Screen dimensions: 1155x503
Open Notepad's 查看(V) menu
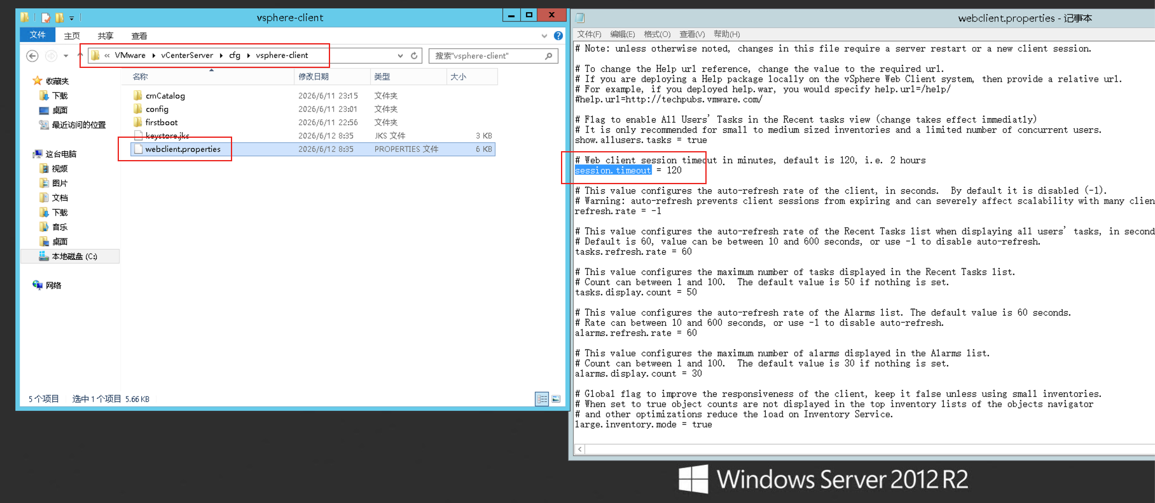click(x=692, y=34)
